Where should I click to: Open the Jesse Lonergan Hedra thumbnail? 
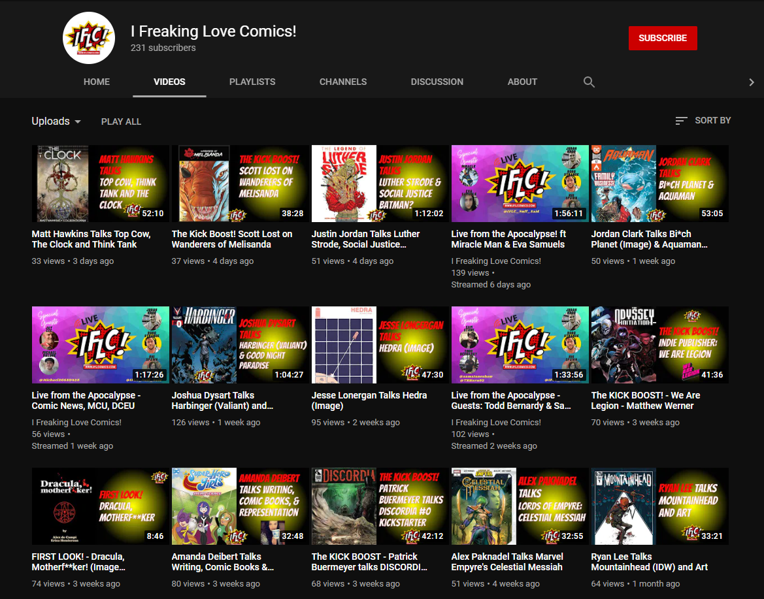380,345
